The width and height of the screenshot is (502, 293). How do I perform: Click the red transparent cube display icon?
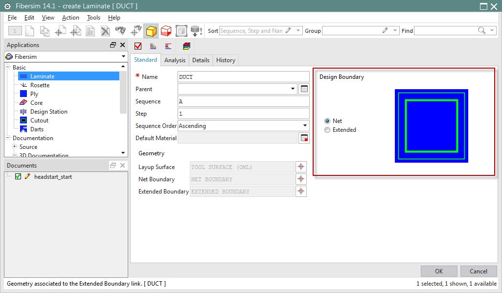coord(166,30)
